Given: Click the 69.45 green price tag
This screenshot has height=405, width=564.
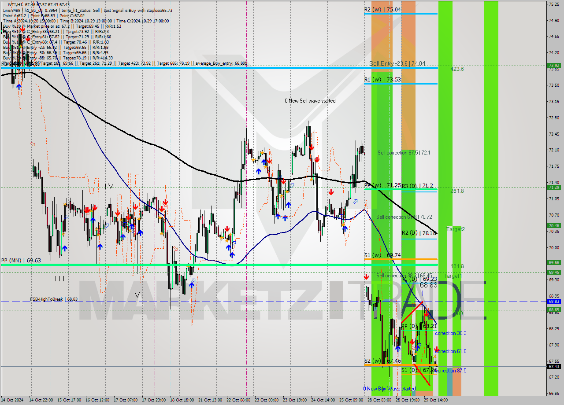Looking at the screenshot, I should (x=554, y=272).
